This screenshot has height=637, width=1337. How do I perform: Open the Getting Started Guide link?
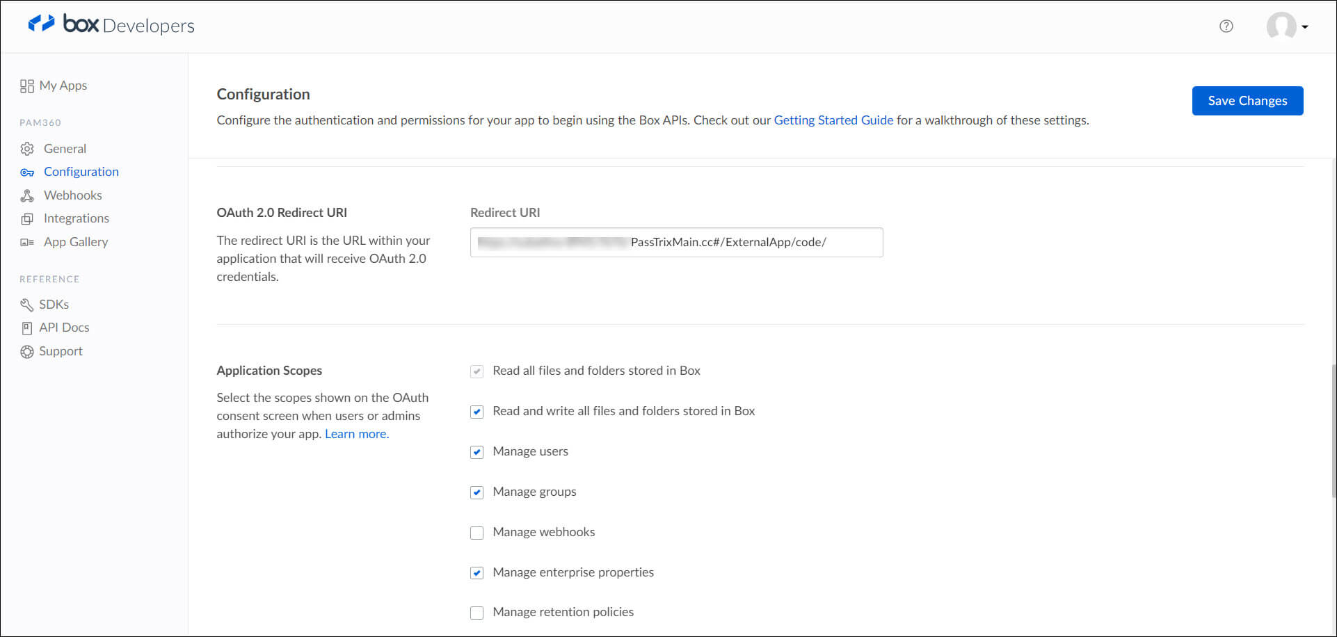[833, 120]
